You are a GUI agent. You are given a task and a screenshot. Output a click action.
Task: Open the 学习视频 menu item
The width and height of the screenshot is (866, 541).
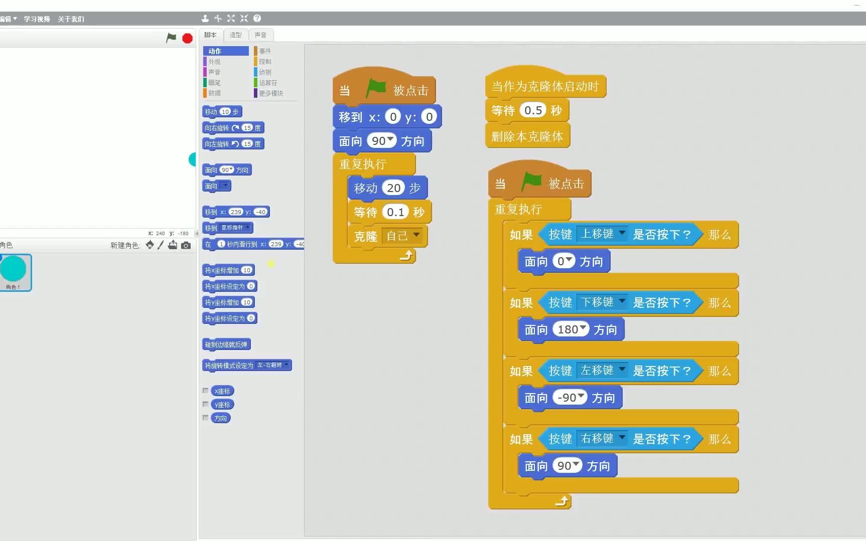37,19
